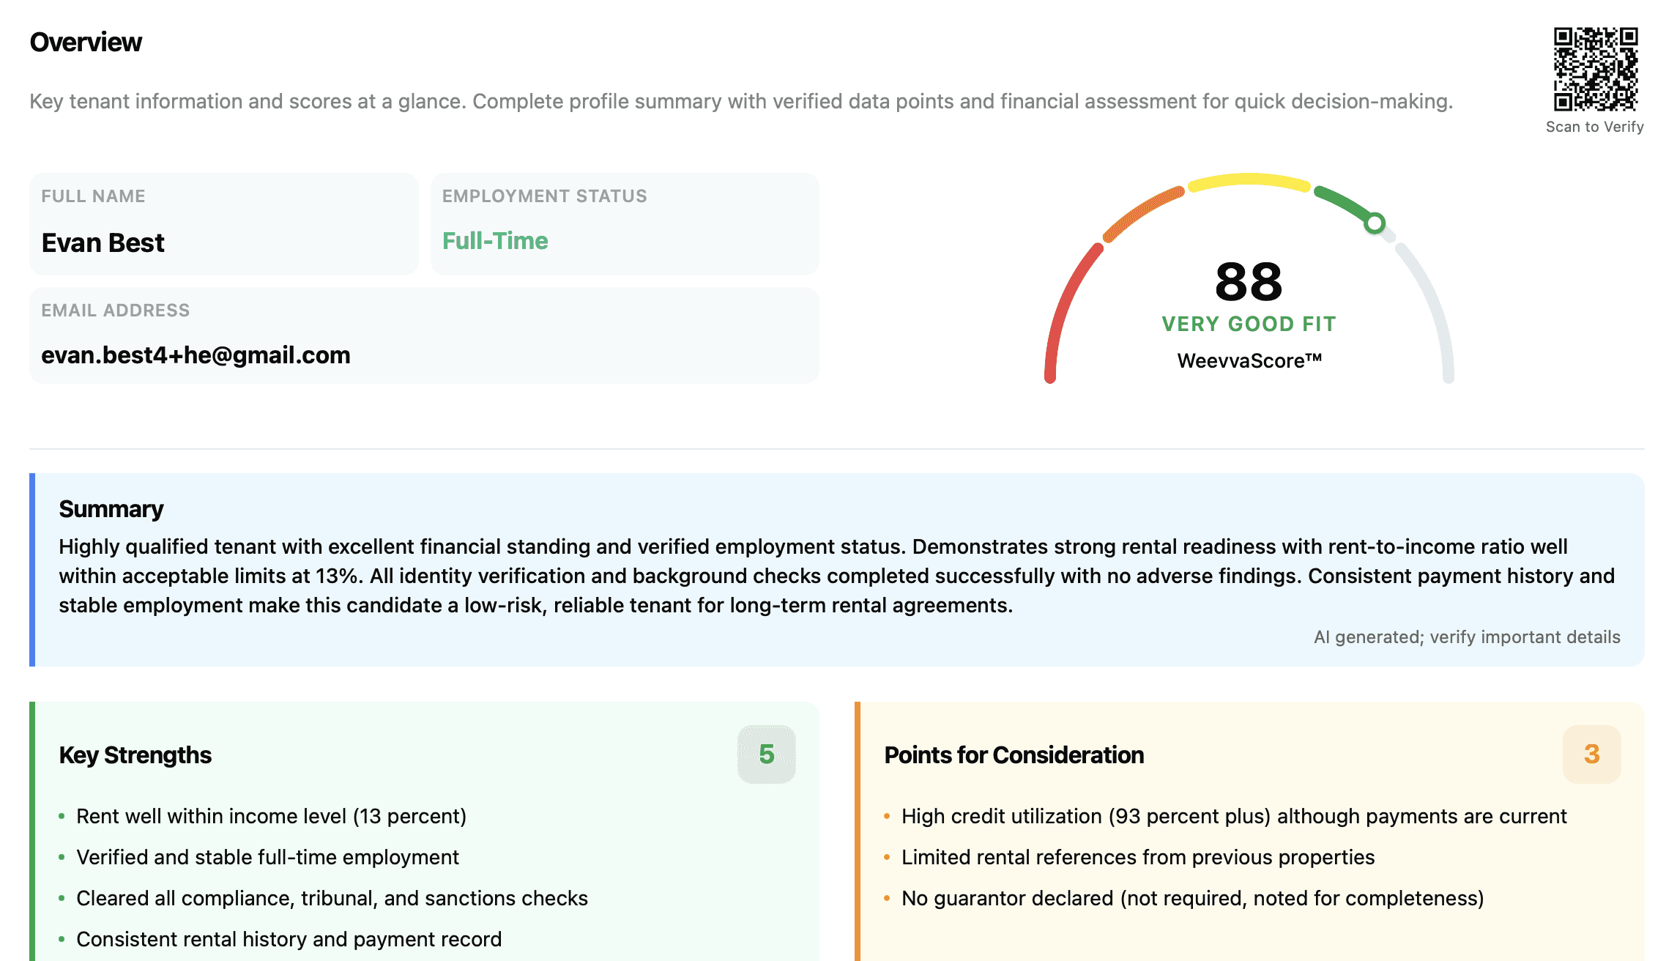Click 'AI generated; verify important details' note
Image resolution: width=1677 pixels, height=961 pixels.
click(1467, 637)
